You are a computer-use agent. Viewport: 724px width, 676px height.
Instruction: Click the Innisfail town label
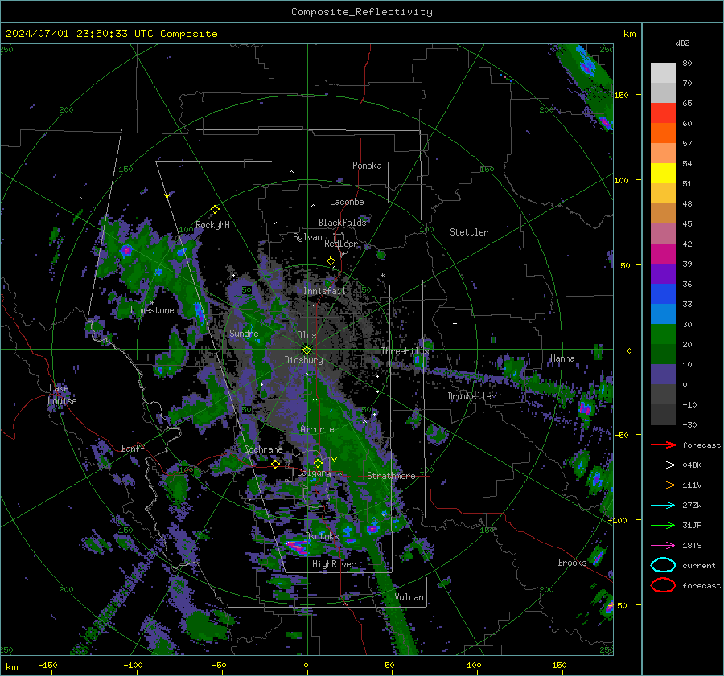(x=324, y=291)
